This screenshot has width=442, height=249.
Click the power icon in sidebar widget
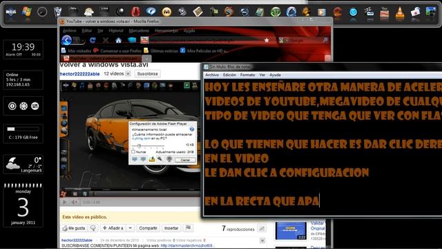pos(12,106)
